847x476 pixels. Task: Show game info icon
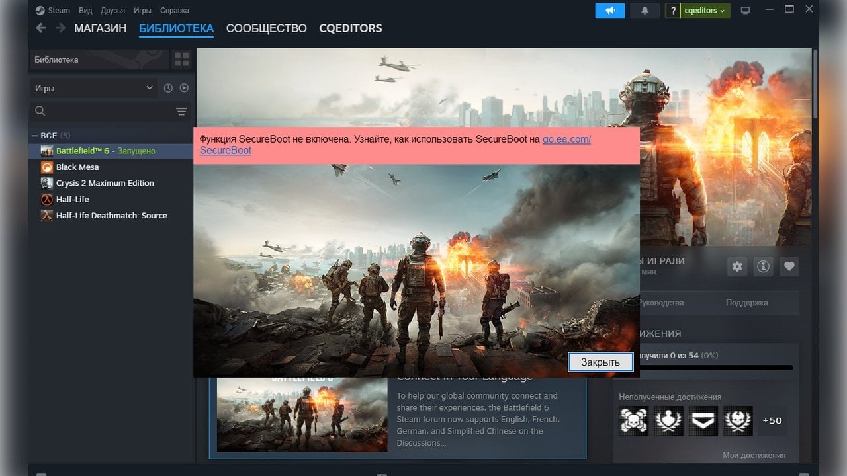pos(763,266)
